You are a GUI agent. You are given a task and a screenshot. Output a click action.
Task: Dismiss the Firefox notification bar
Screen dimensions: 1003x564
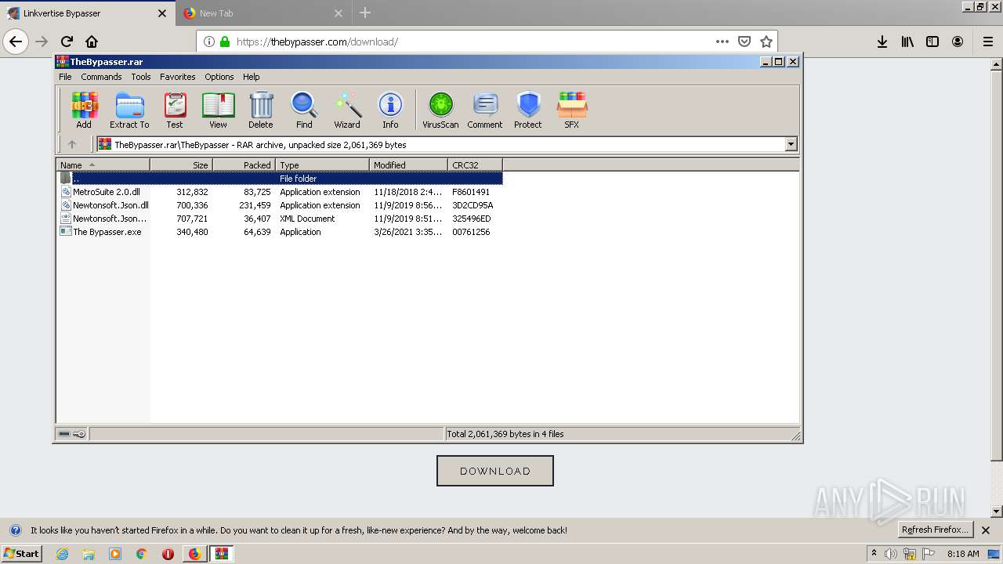[986, 530]
